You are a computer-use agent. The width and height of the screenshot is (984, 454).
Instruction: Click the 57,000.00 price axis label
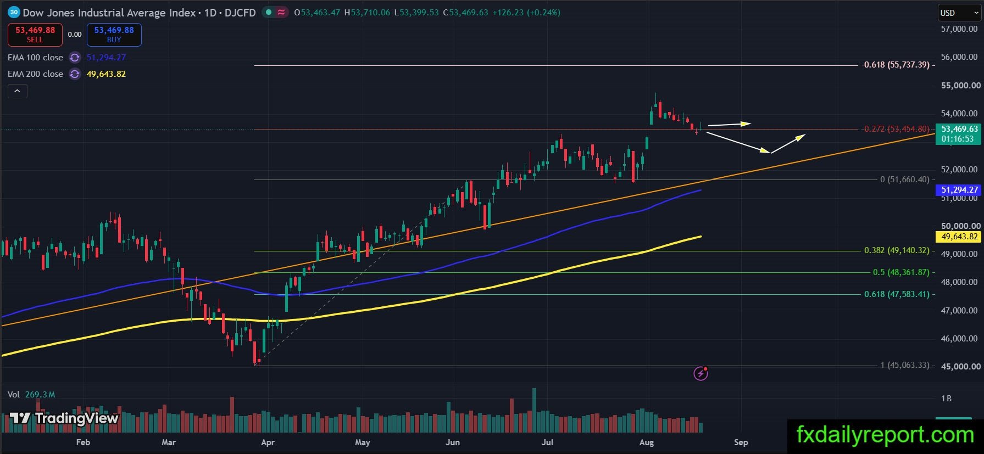click(959, 29)
